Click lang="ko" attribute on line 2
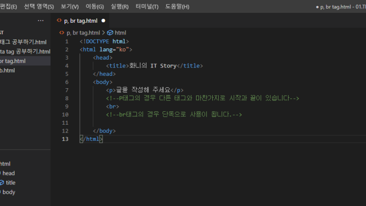366x206 pixels. (114, 50)
